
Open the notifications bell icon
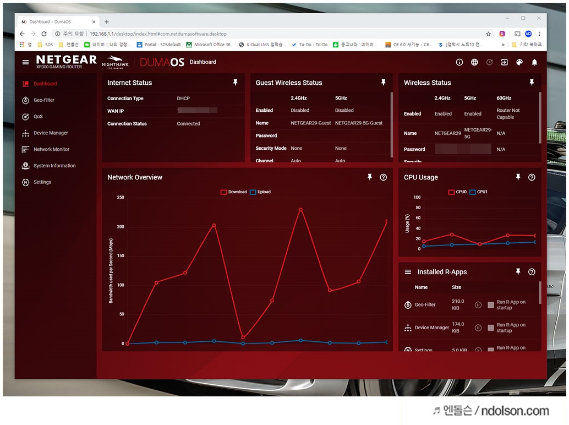pyautogui.click(x=534, y=62)
